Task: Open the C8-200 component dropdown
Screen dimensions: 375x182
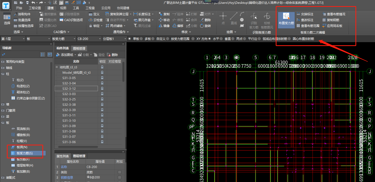Action: [89, 39]
